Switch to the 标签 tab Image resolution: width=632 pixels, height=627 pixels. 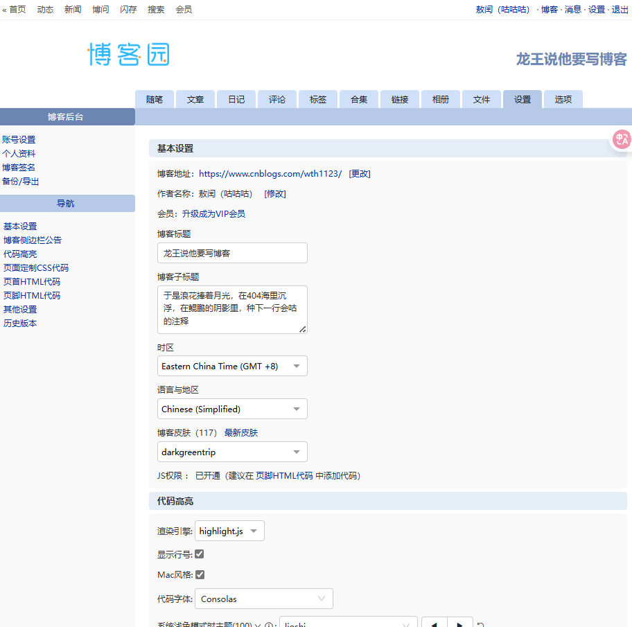click(x=317, y=99)
